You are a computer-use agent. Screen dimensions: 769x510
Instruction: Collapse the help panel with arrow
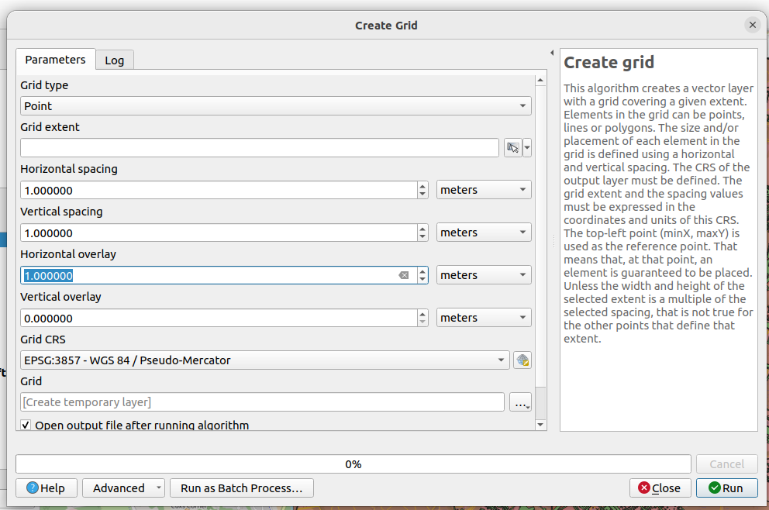coord(552,53)
